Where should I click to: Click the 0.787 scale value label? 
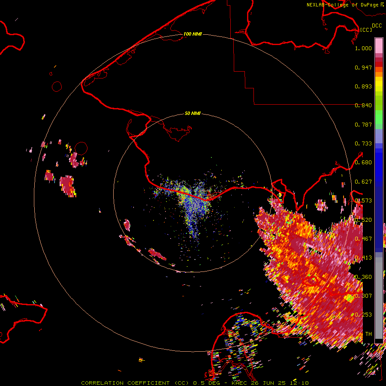click(x=363, y=124)
